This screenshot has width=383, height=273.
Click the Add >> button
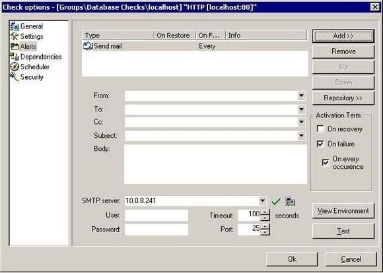pos(343,36)
